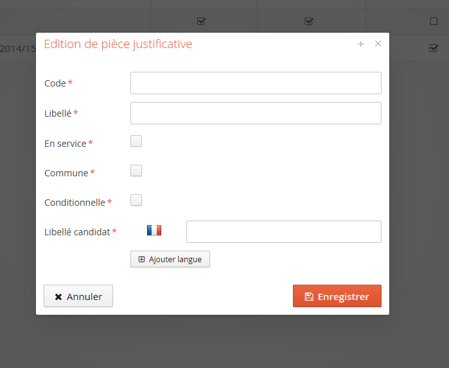Click the Libellé candidat field label
The height and width of the screenshot is (368, 449).
point(77,232)
